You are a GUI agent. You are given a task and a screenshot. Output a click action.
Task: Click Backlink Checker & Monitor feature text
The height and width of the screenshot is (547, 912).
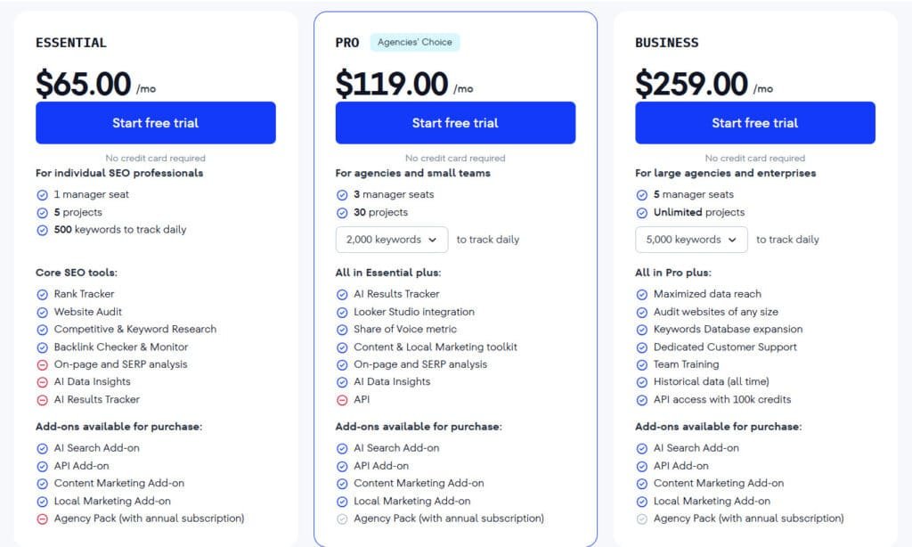click(x=121, y=347)
